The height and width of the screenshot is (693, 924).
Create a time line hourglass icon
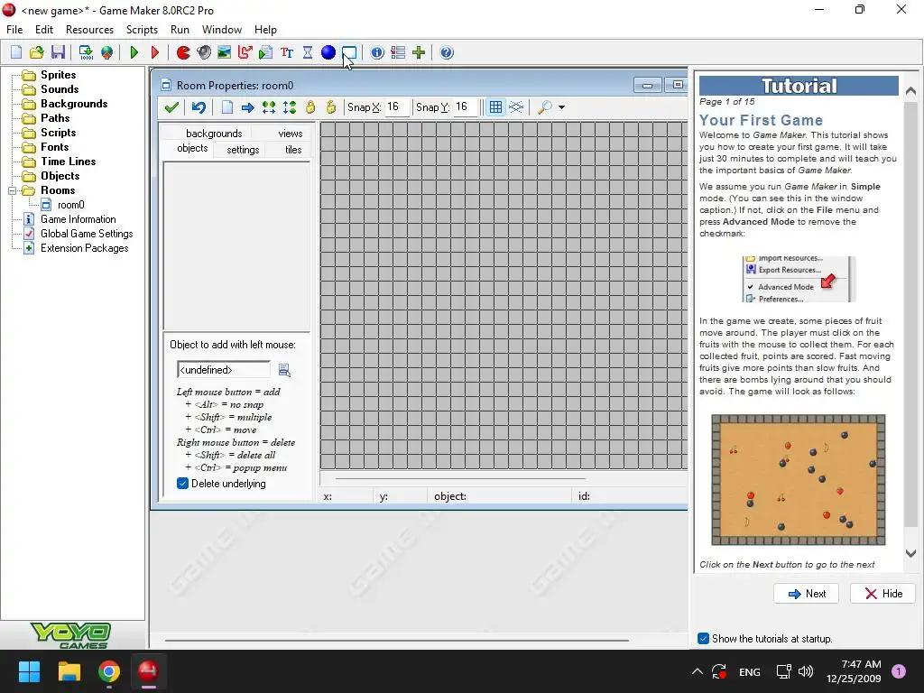tap(308, 52)
